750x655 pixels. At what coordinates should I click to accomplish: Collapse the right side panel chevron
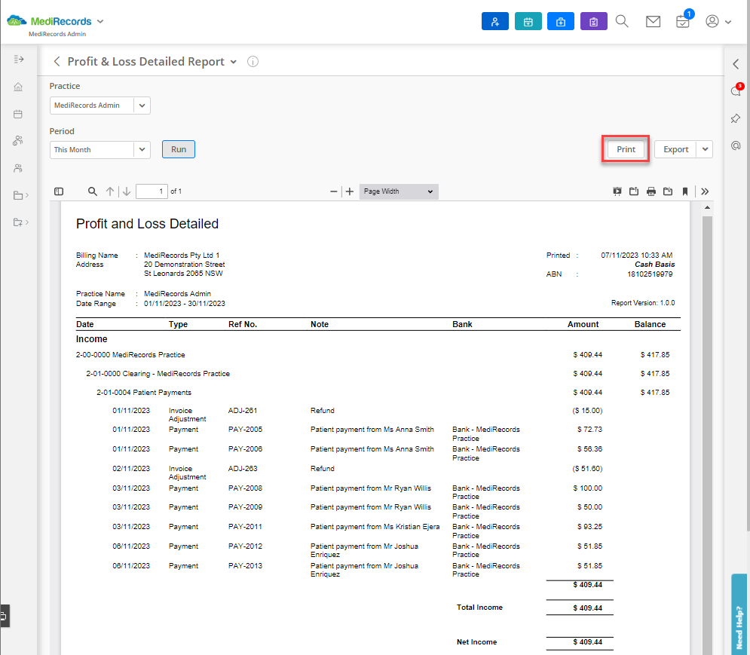tap(736, 64)
